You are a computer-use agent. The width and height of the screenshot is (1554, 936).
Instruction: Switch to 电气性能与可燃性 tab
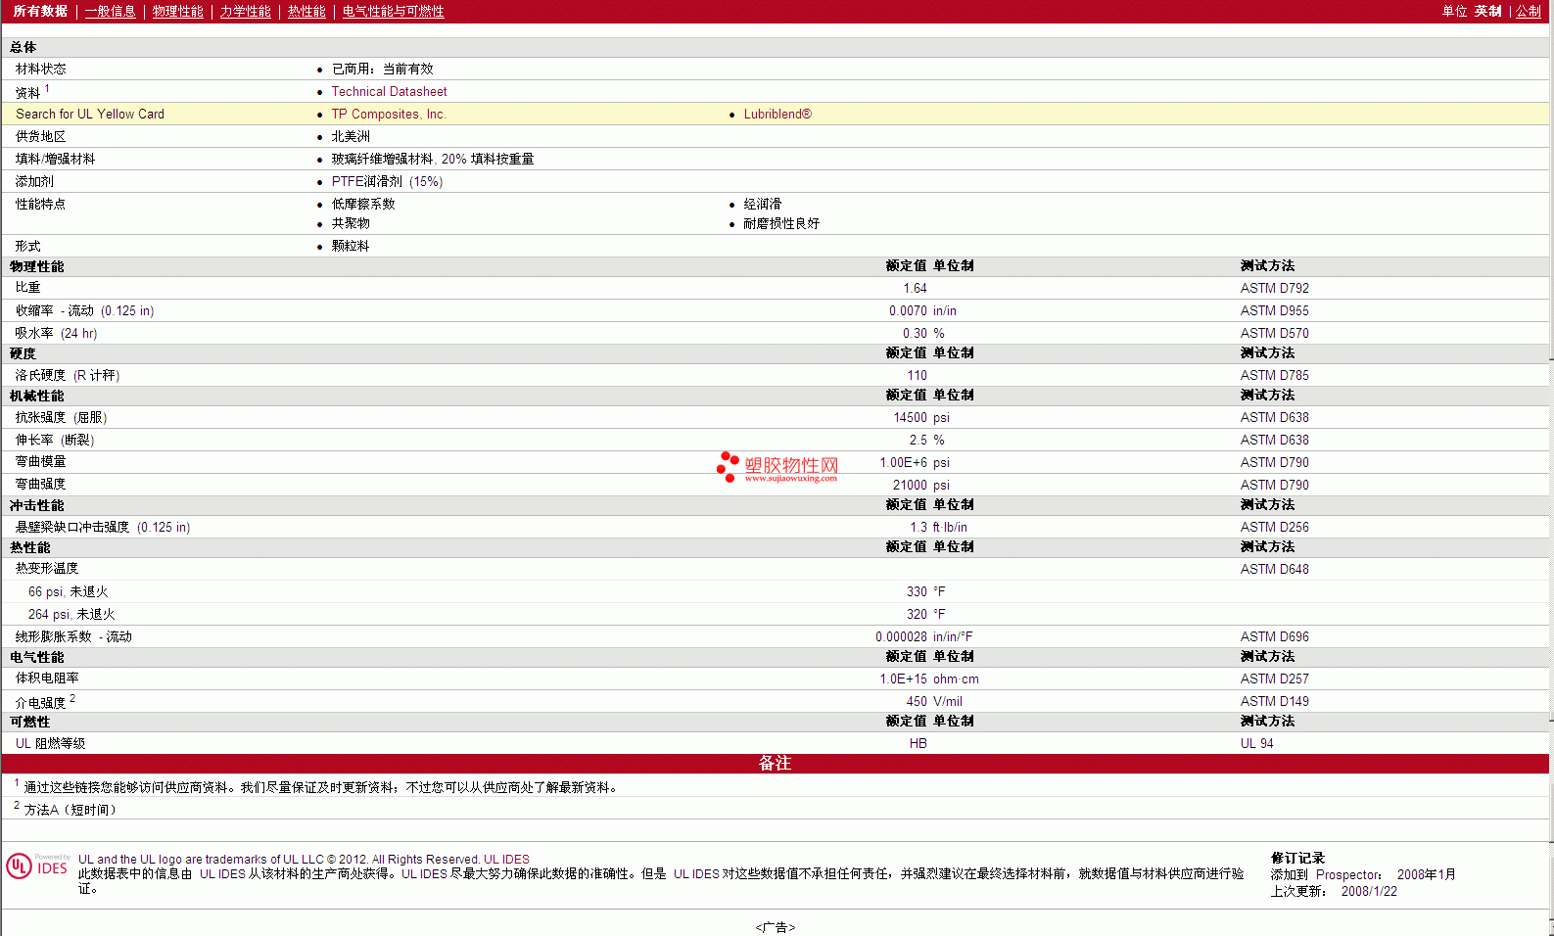(394, 12)
